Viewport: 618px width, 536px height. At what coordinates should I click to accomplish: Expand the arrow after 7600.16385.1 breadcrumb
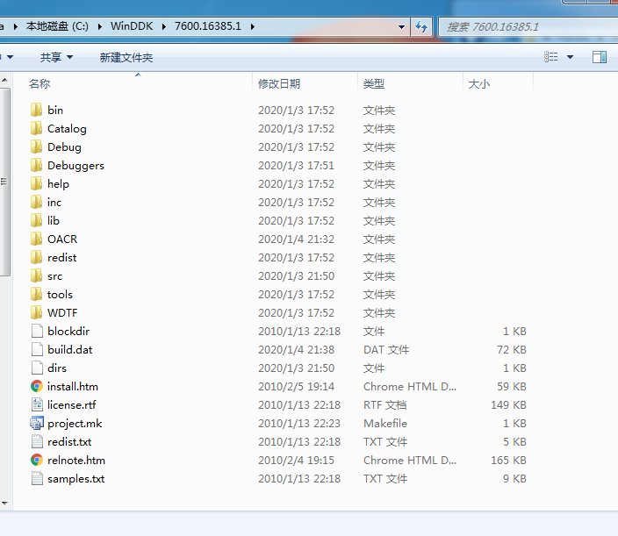point(252,27)
